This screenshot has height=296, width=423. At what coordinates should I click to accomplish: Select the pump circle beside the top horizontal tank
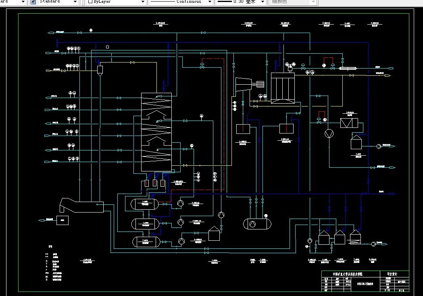(181, 203)
